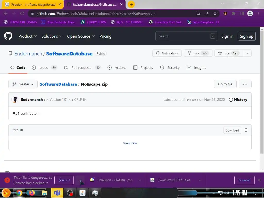Click the red dangerous file warning icon
This screenshot has width=264, height=198.
click(x=7, y=180)
